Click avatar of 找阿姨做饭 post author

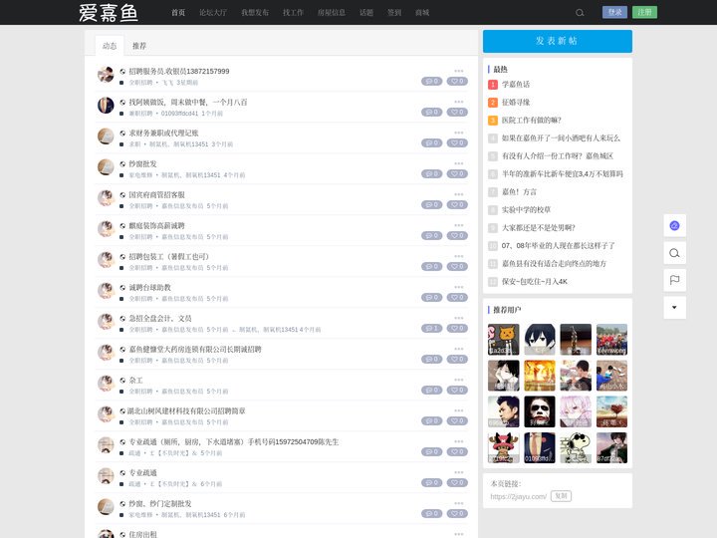[x=106, y=106]
